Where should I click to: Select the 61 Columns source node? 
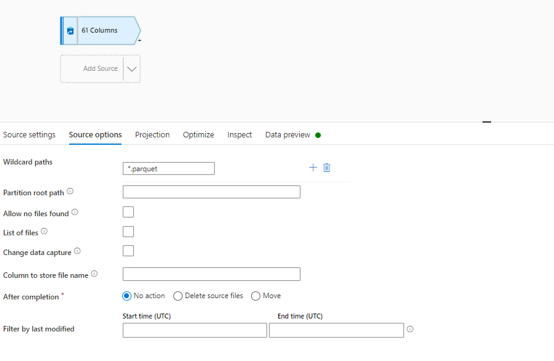pos(101,31)
